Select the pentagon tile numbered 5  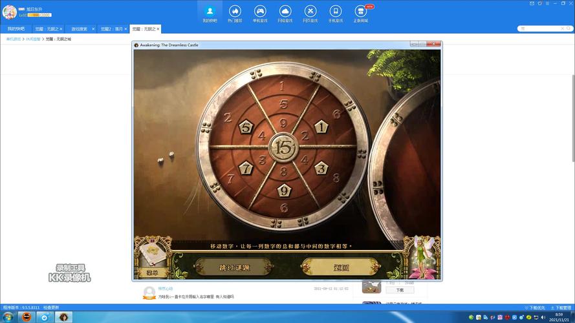pos(246,127)
